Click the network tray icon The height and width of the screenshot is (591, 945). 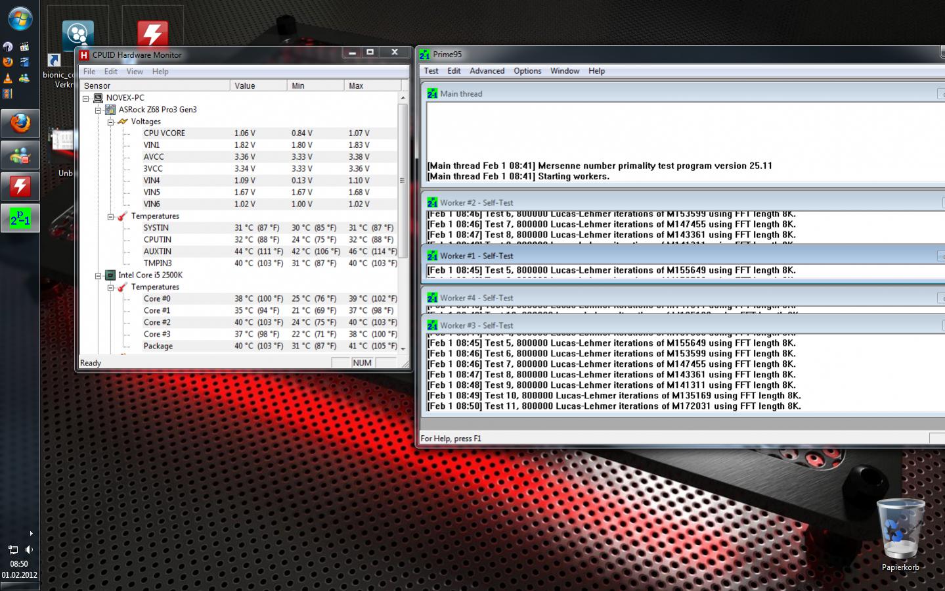pyautogui.click(x=13, y=550)
